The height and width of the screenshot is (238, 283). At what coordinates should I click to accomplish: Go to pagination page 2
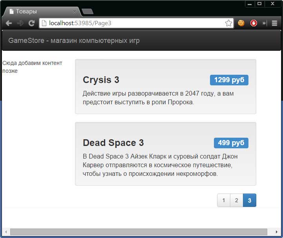236,200
